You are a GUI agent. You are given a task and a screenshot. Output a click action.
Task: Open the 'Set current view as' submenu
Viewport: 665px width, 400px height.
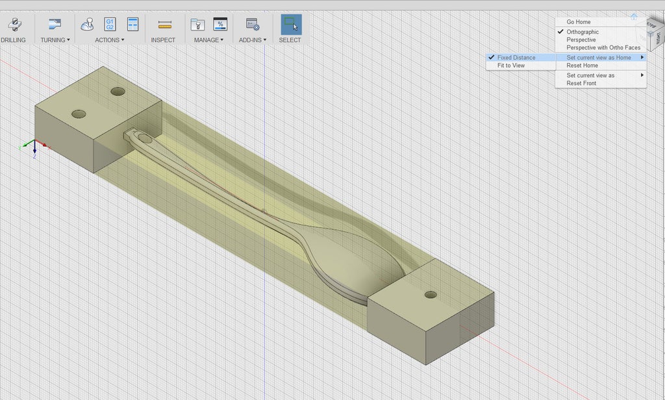pos(590,75)
